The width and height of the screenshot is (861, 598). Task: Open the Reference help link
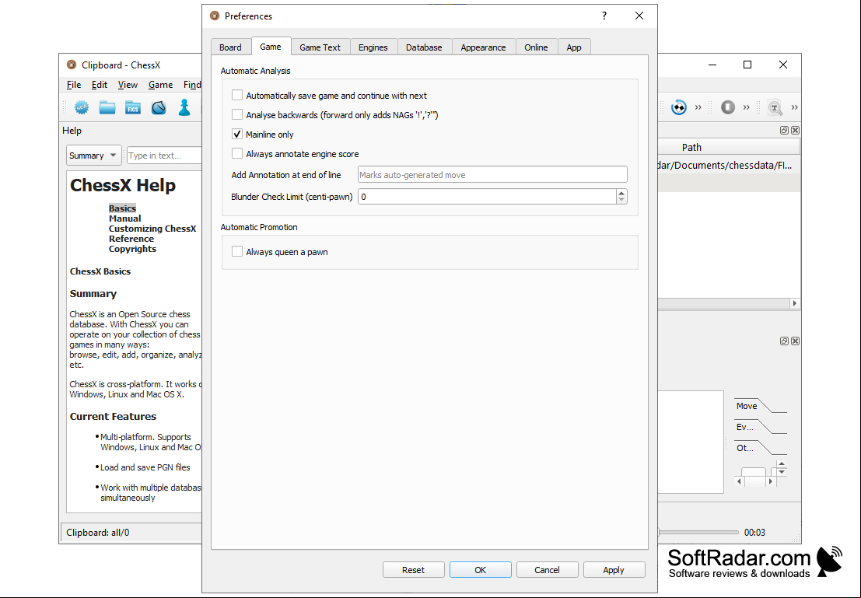[131, 239]
